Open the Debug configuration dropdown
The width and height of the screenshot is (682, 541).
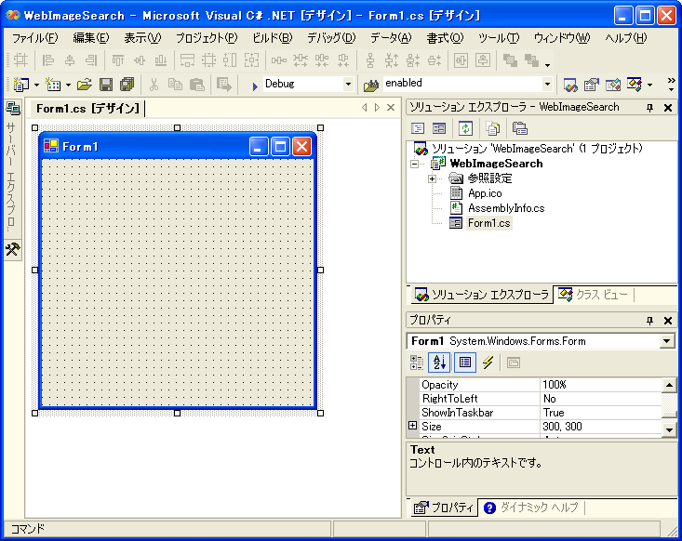coord(348,85)
